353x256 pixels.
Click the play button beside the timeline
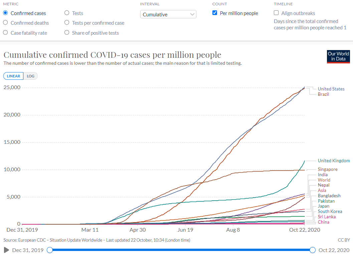(x=7, y=250)
